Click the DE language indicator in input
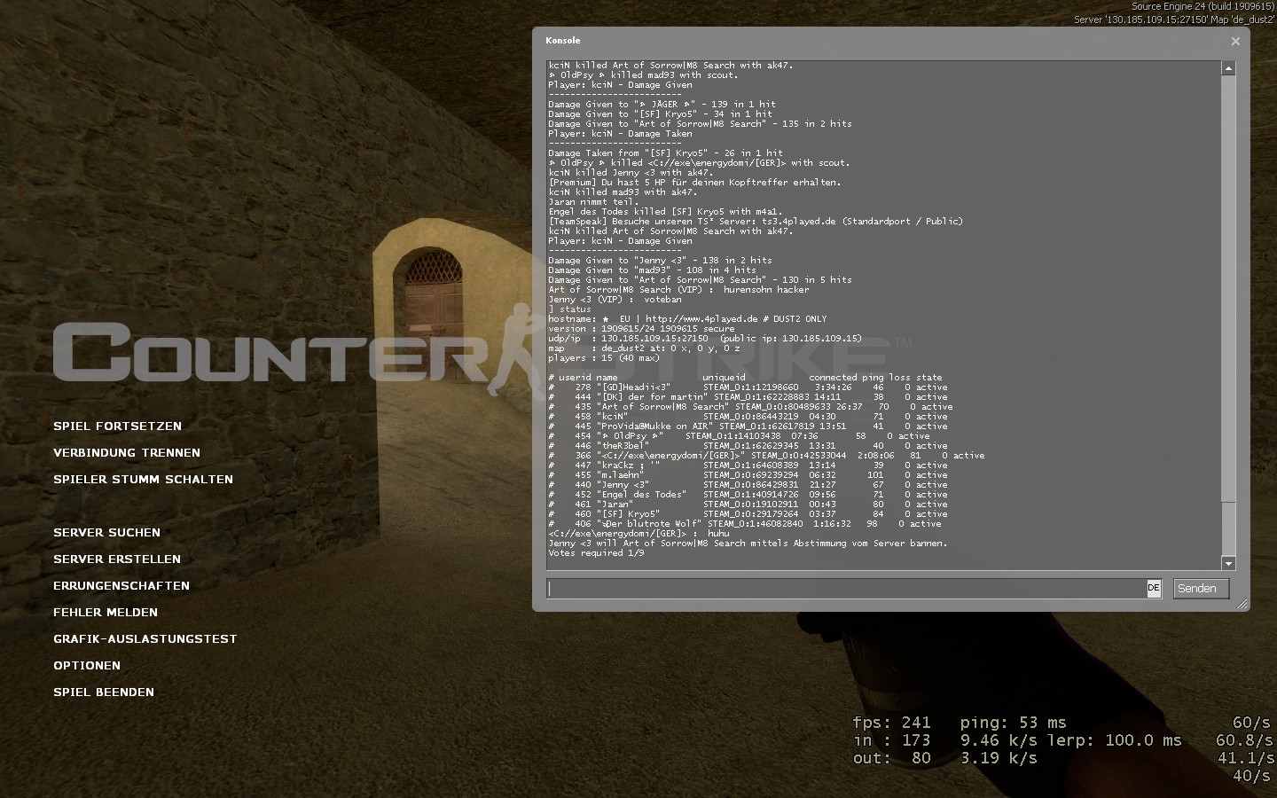1277x798 pixels. (1154, 588)
